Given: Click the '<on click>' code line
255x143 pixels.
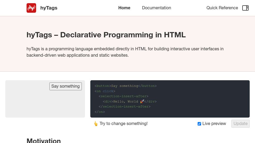Looking at the screenshot, I should click(x=105, y=91).
